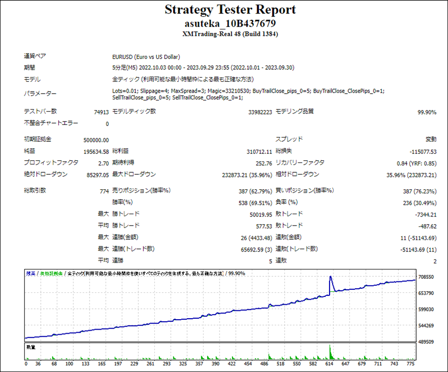Screen dimensions: 448x372
Task: Click test bars value '74913'
Action: [x=102, y=112]
